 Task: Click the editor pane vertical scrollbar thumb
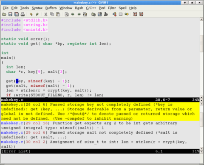tap(201, 44)
